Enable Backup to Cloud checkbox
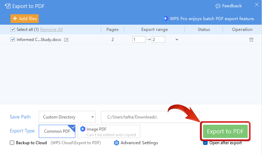This screenshot has height=156, width=262. coord(12,143)
